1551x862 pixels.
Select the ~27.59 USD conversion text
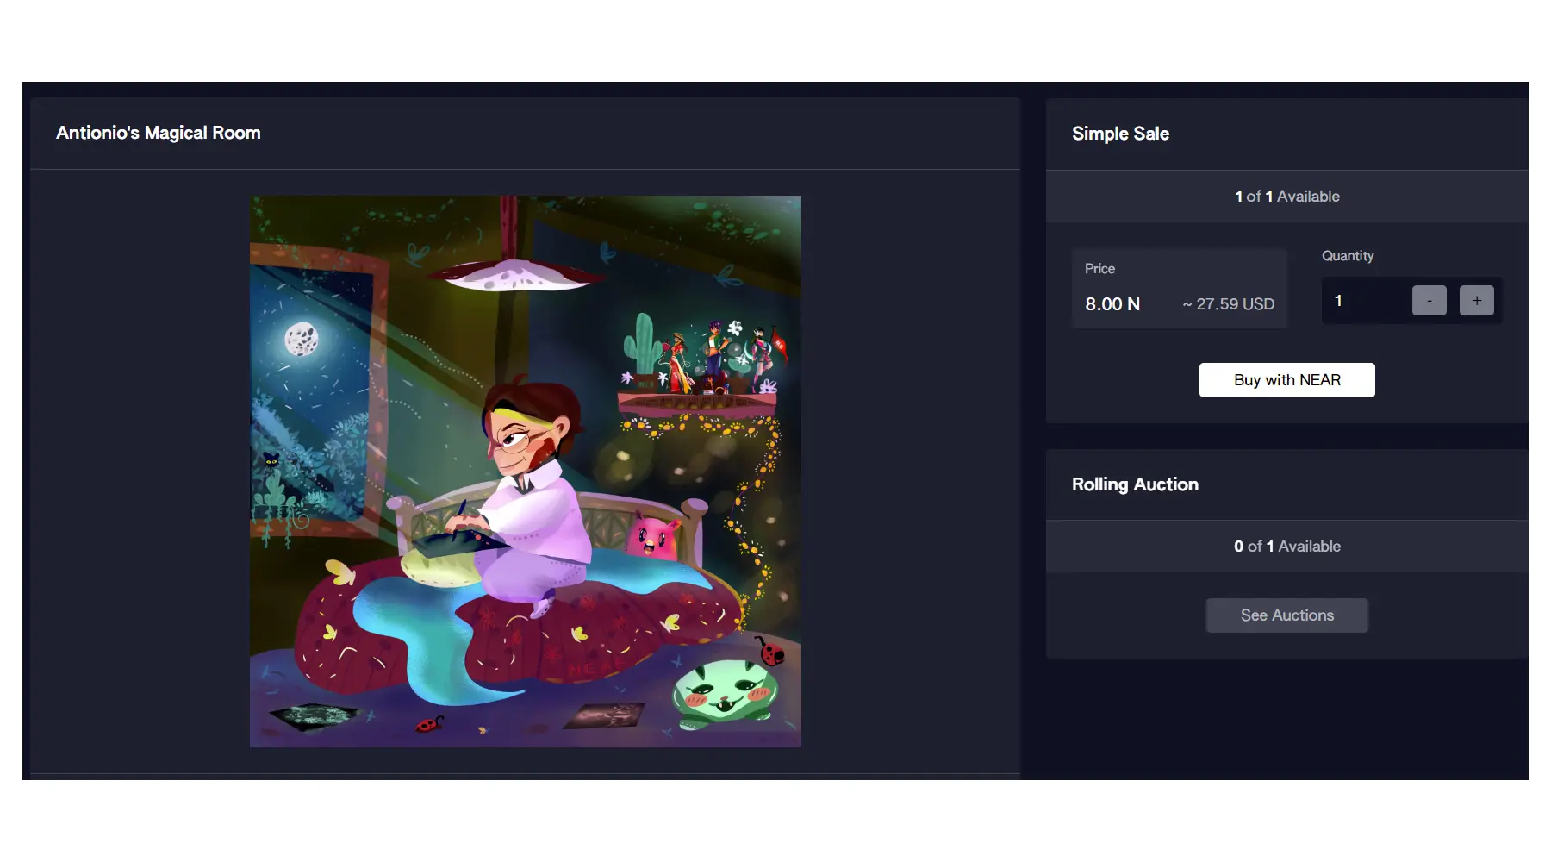(x=1229, y=304)
